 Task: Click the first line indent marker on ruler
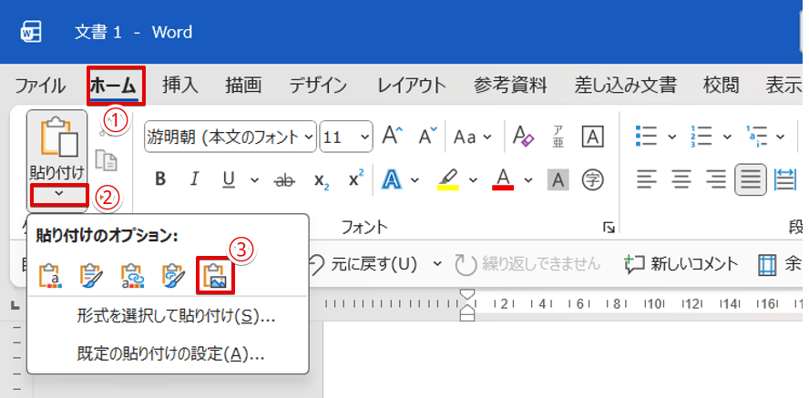[x=467, y=294]
